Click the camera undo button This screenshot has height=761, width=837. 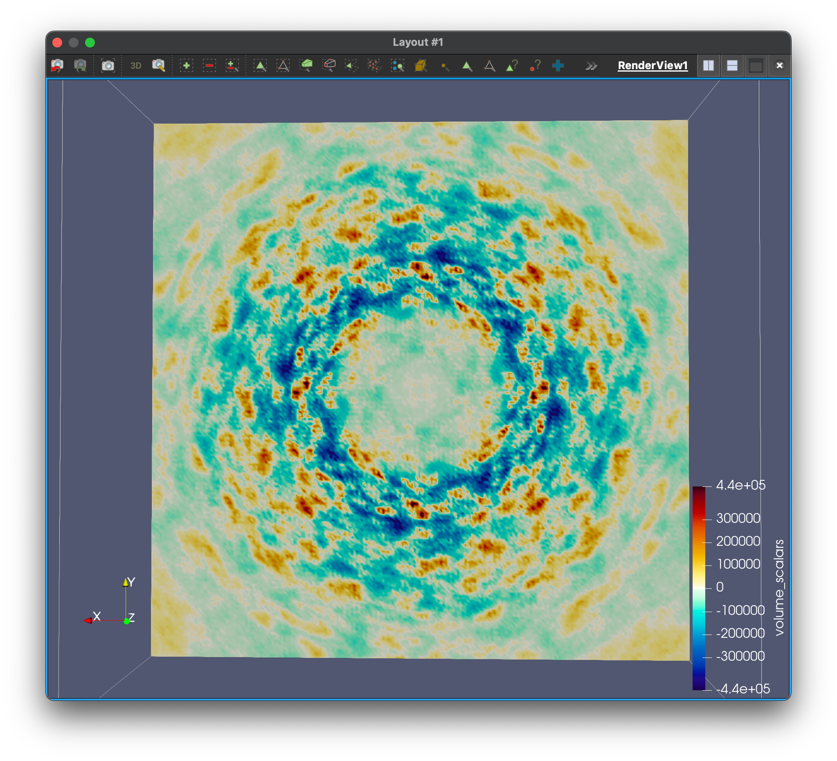click(57, 65)
